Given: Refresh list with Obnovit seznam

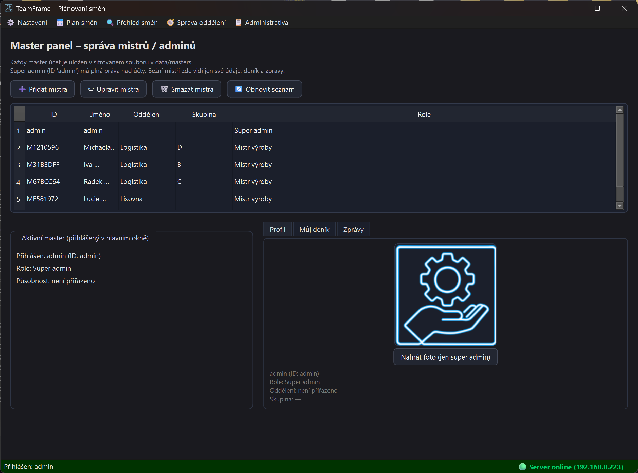Looking at the screenshot, I should pos(264,89).
